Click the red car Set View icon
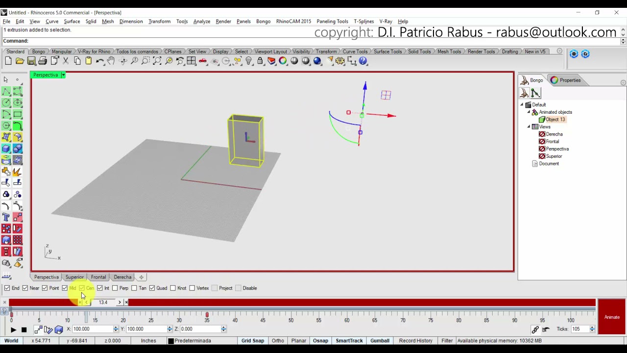 click(x=203, y=61)
